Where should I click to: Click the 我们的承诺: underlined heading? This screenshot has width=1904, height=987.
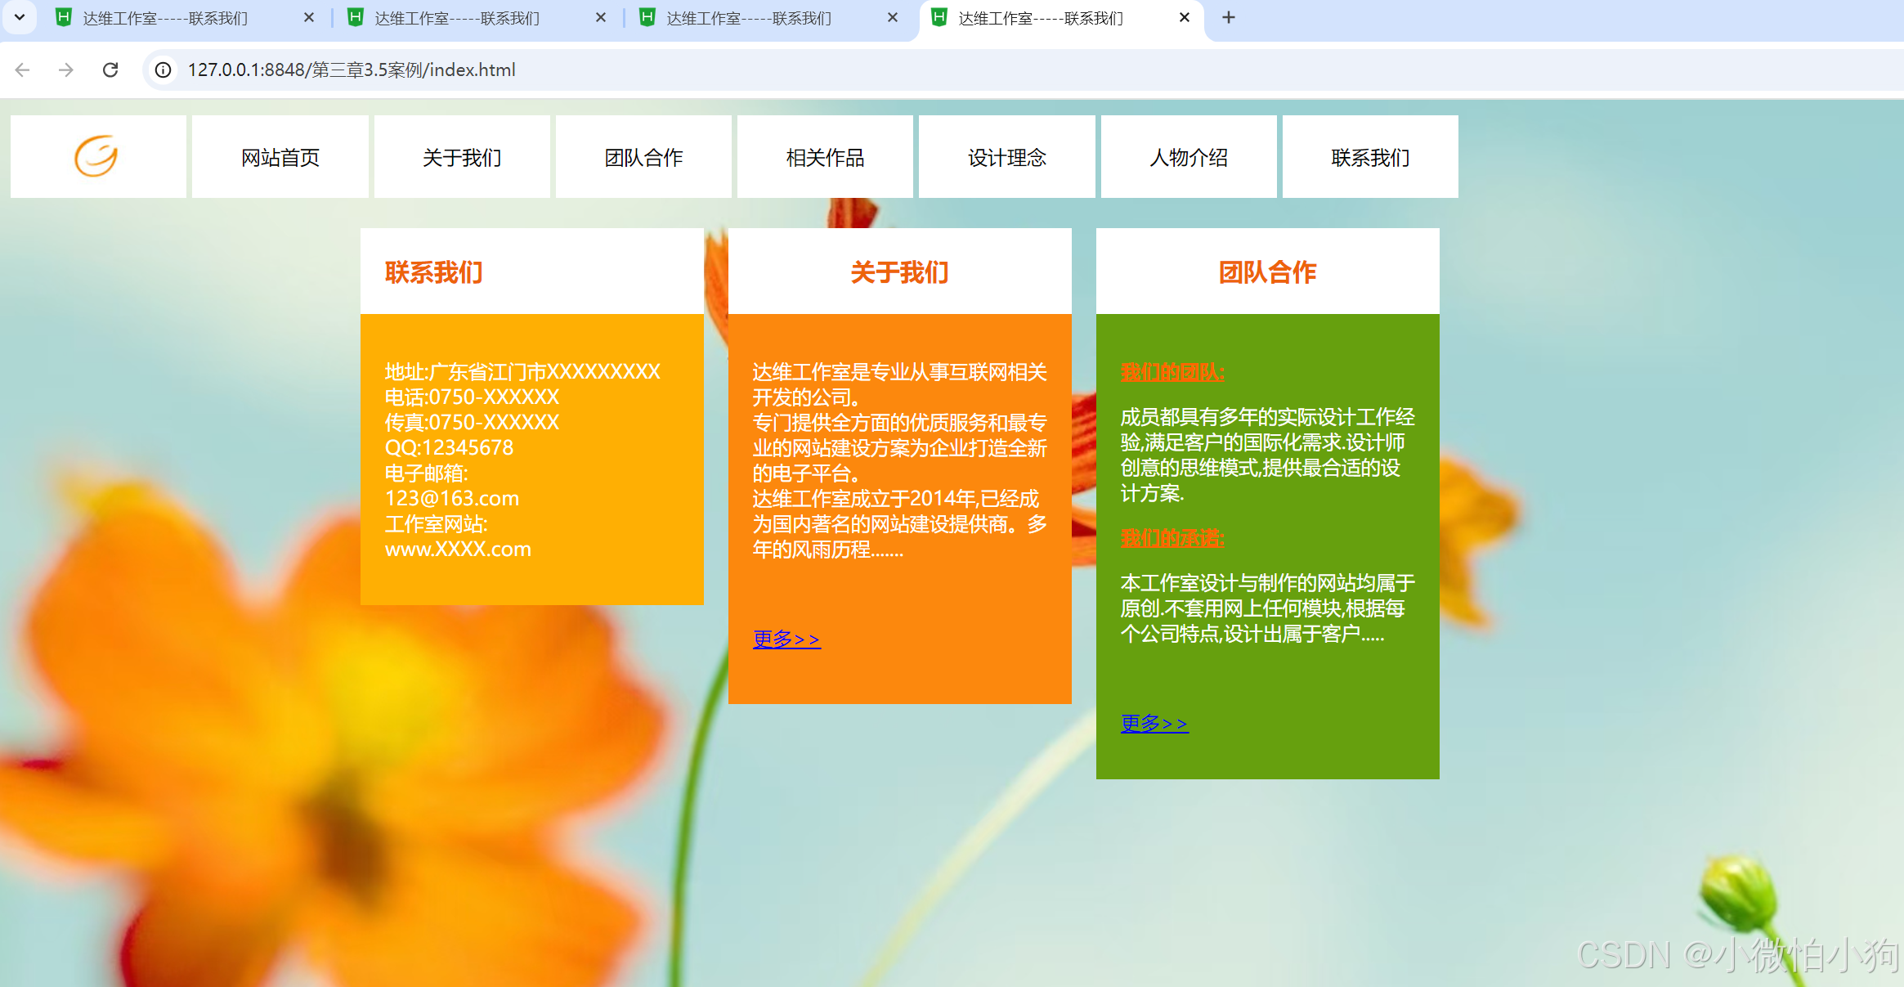tap(1172, 538)
